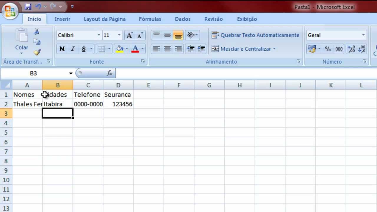The width and height of the screenshot is (377, 212).
Task: Open fill color palette arrow
Action: [127, 49]
